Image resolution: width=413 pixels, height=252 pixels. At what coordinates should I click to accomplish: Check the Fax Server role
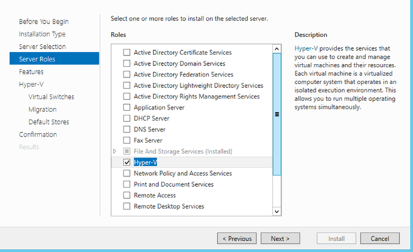127,140
